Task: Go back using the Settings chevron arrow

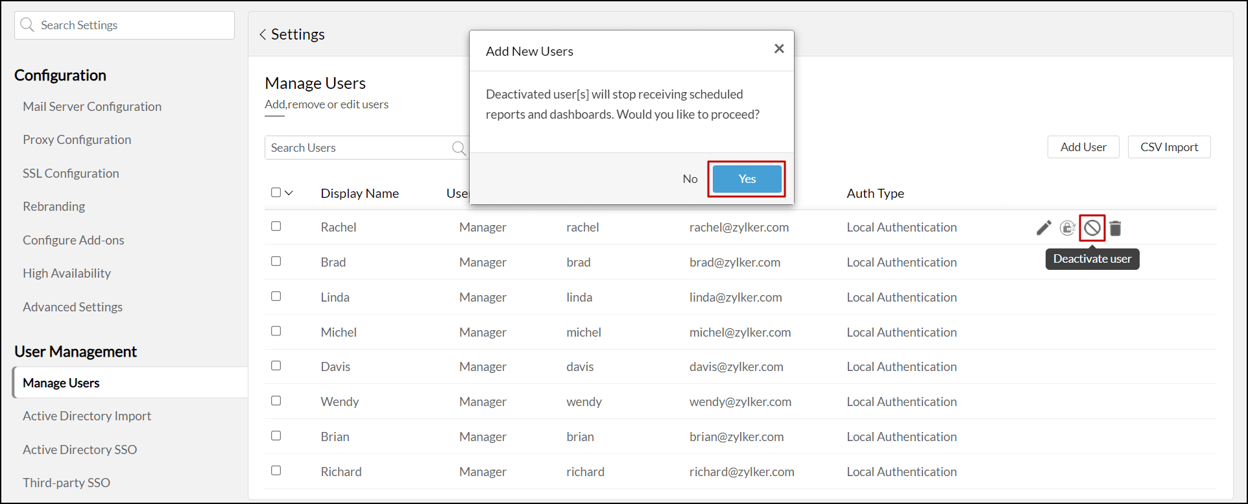Action: click(x=263, y=34)
